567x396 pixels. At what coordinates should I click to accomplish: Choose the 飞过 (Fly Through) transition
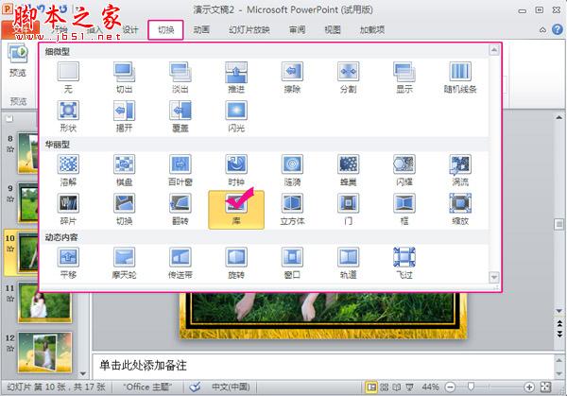[404, 261]
